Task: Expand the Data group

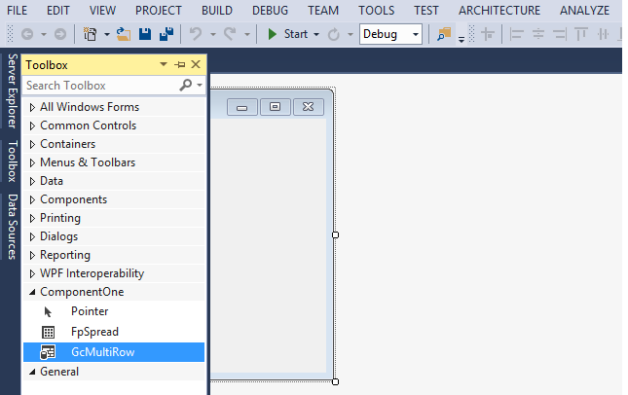Action: pos(32,181)
